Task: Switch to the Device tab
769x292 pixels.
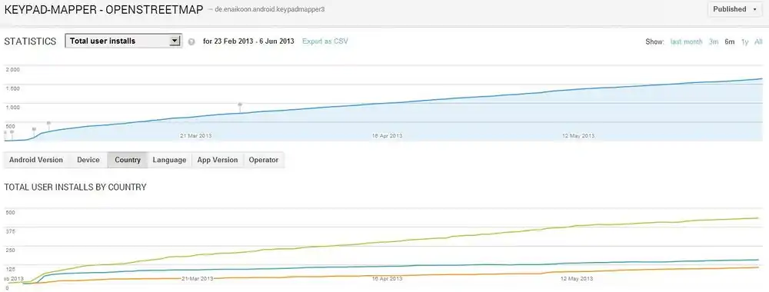Action: tap(88, 160)
